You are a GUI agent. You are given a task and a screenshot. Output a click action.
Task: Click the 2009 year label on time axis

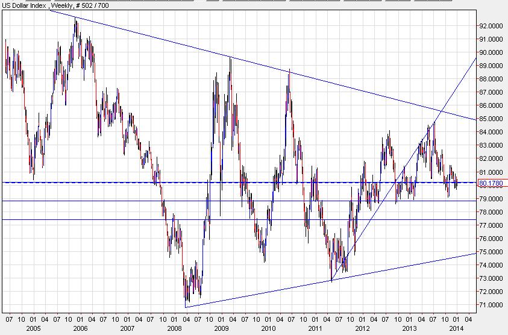click(x=221, y=328)
